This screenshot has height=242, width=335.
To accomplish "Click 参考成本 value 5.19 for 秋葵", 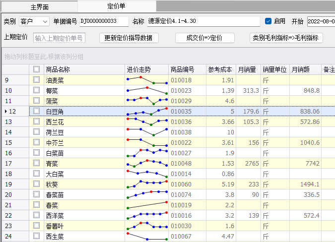I will (228, 184).
